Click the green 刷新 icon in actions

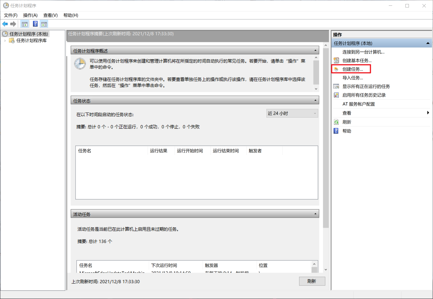coord(336,122)
